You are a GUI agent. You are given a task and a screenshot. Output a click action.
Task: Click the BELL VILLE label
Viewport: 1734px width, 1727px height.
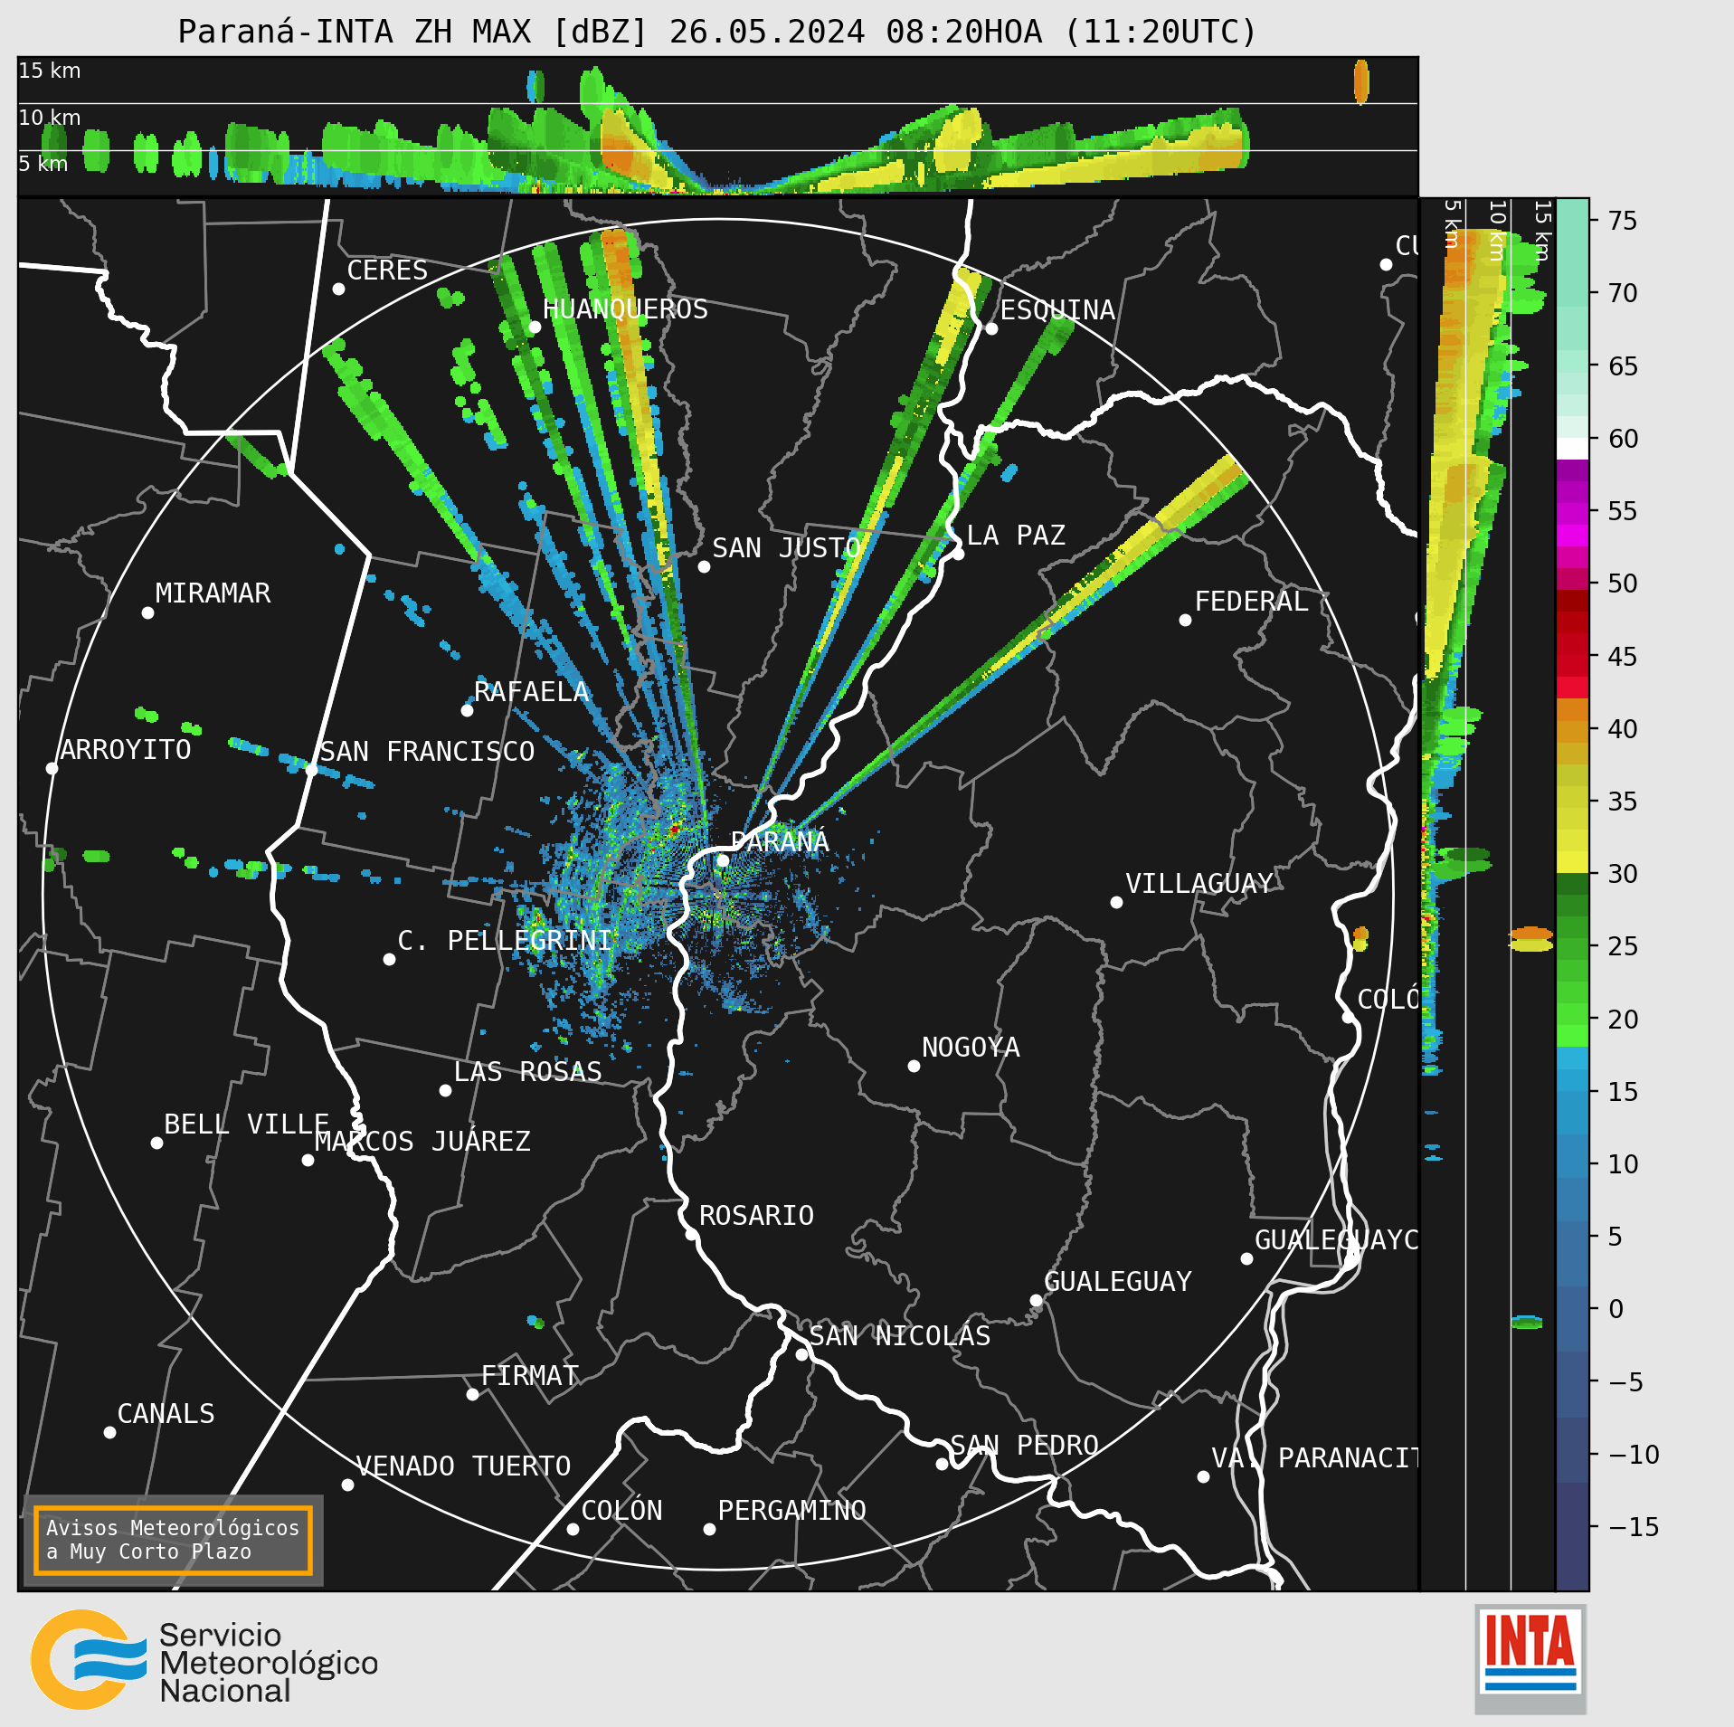[246, 1124]
